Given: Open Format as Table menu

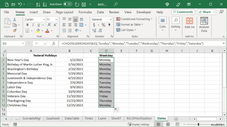Looking at the screenshot, I should [130, 24].
